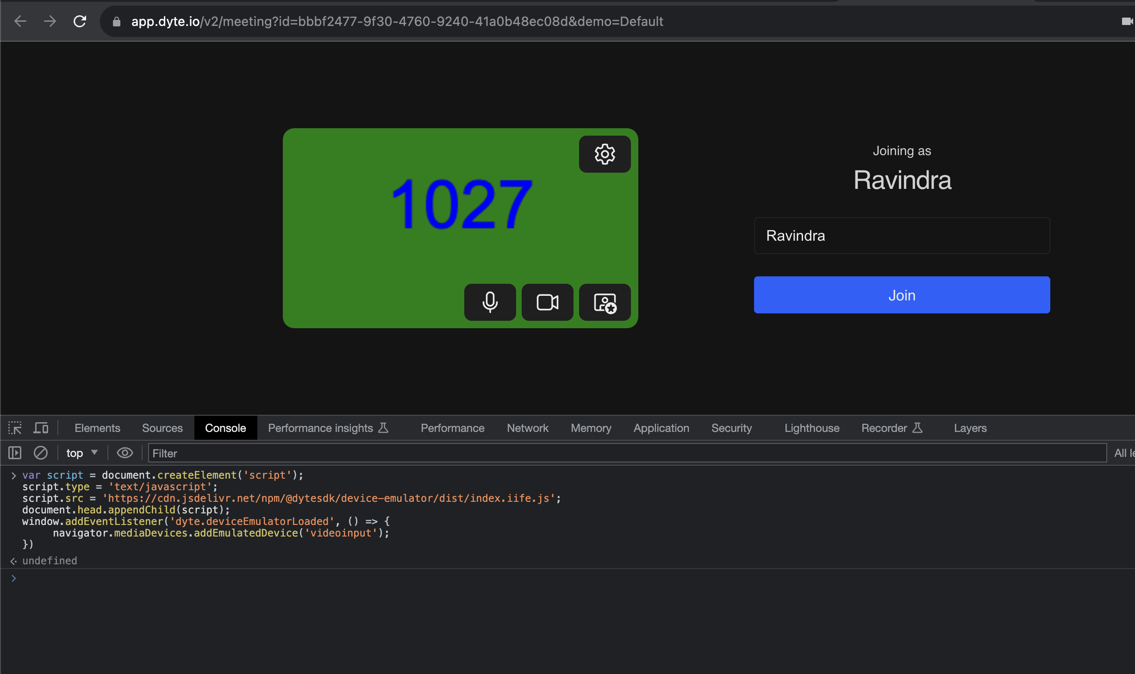This screenshot has height=674, width=1135.
Task: Switch to the Network tab
Action: (x=527, y=428)
